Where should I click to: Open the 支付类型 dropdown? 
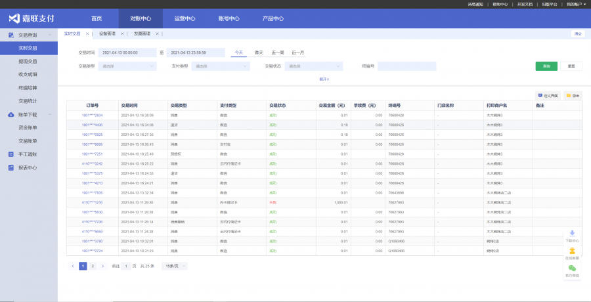[x=221, y=66]
